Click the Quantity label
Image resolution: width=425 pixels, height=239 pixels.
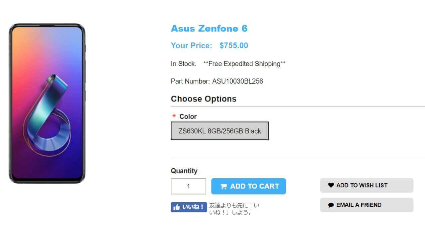point(184,171)
